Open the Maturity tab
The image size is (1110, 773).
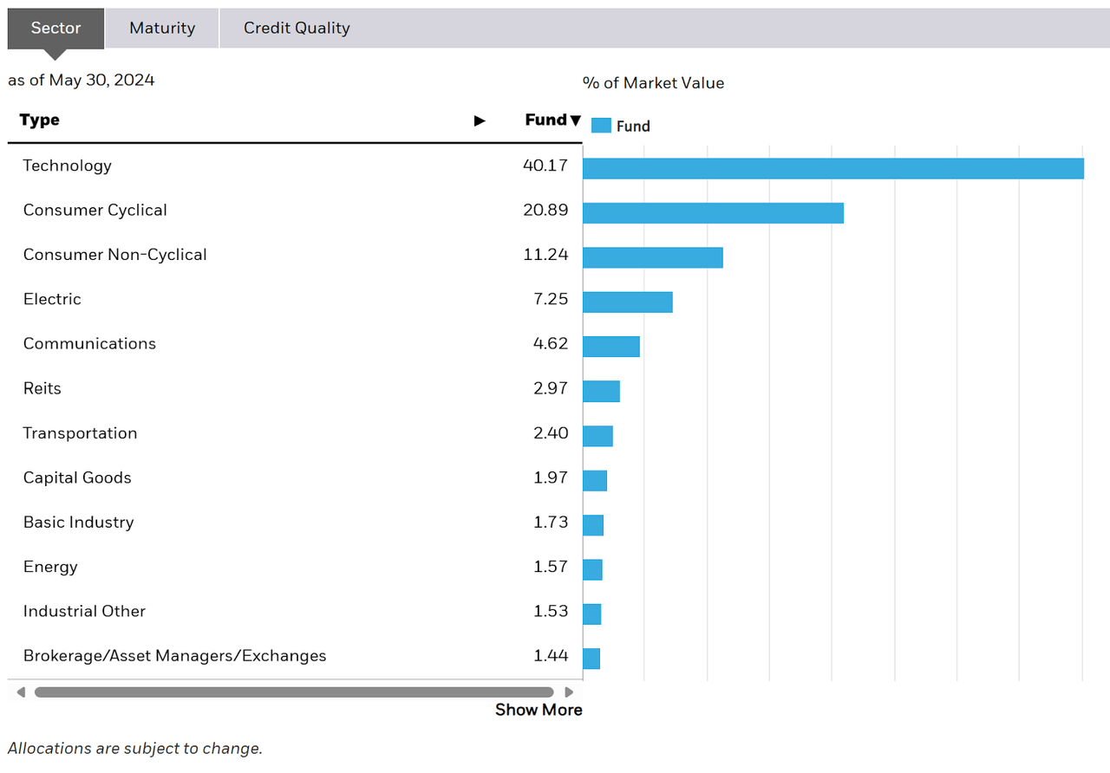coord(162,29)
